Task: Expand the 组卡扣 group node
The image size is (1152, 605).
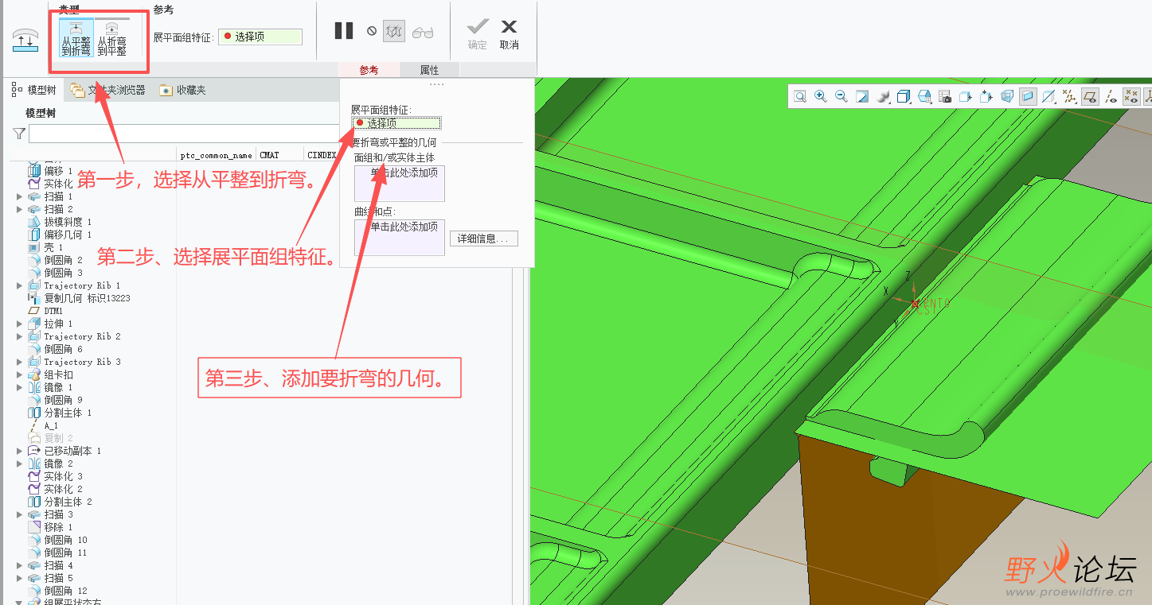Action: pyautogui.click(x=20, y=374)
